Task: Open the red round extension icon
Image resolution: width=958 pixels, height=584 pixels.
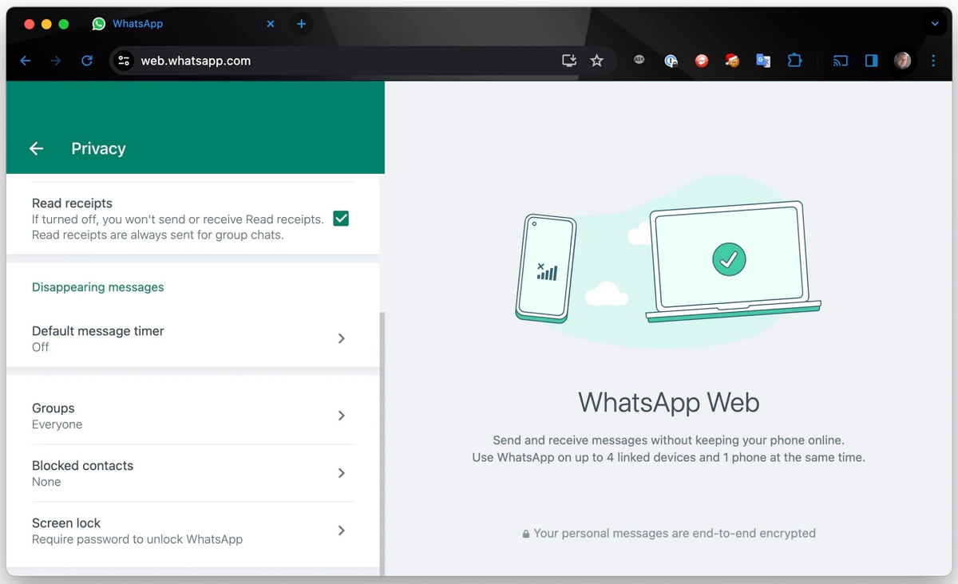Action: [702, 61]
